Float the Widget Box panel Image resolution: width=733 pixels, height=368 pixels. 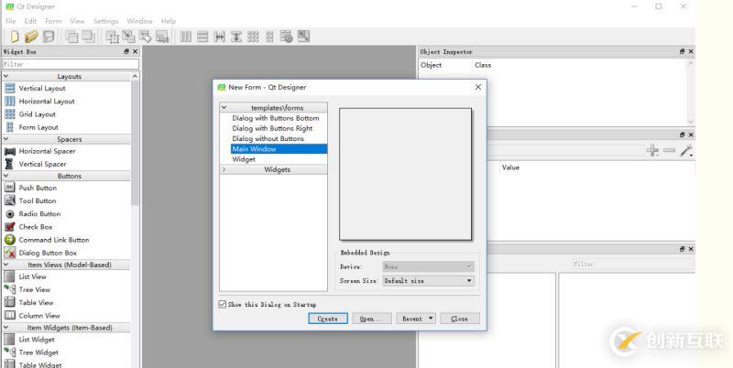(126, 51)
